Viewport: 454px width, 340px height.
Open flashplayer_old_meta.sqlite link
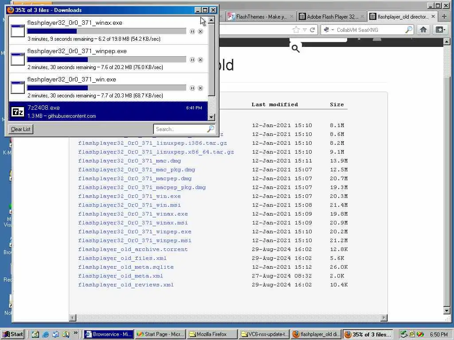coord(126,267)
